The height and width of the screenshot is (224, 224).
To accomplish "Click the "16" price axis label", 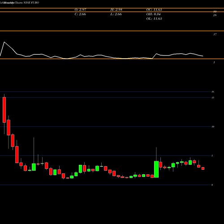I will (x=213, y=92).
